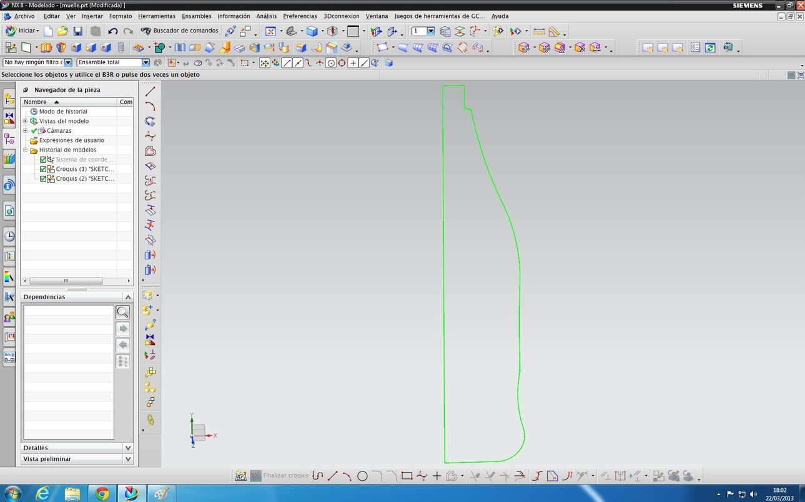Expand the Cámaras node
805x502 pixels.
click(x=26, y=131)
